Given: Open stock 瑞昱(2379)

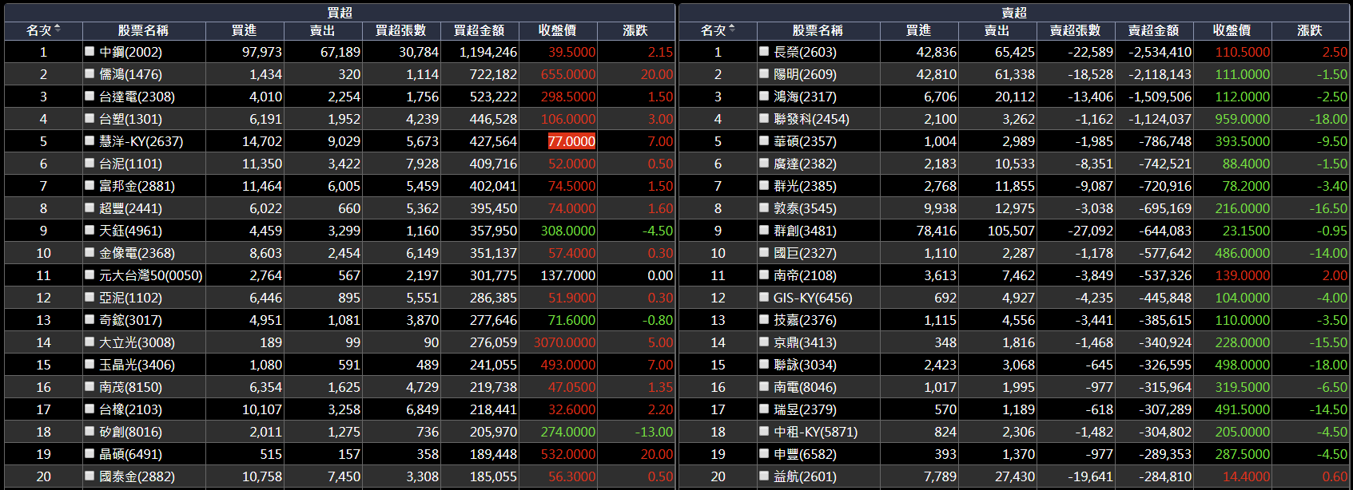Looking at the screenshot, I should click(805, 409).
